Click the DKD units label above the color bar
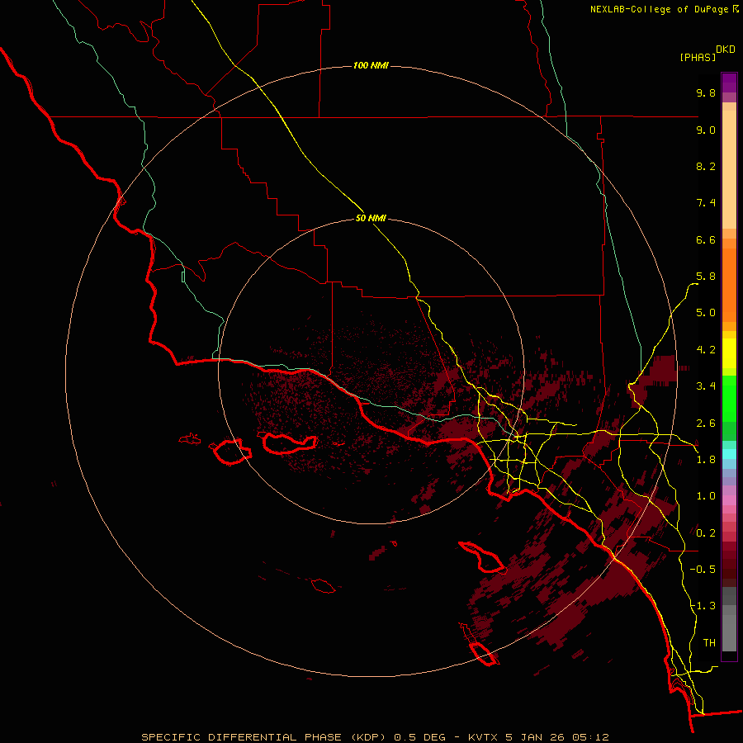Viewport: 743px width, 743px height. 726,50
